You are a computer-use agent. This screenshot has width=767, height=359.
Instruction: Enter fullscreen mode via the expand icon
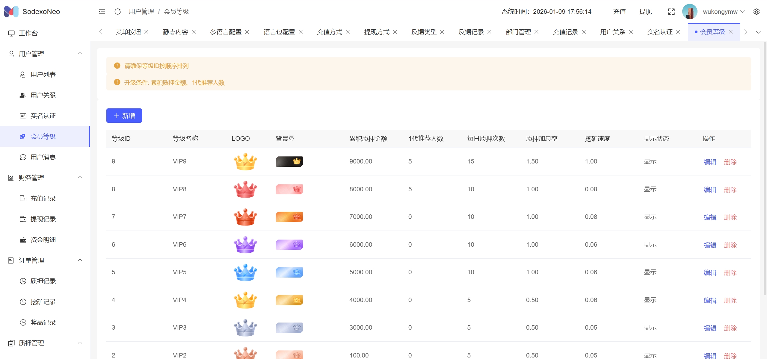pos(671,12)
